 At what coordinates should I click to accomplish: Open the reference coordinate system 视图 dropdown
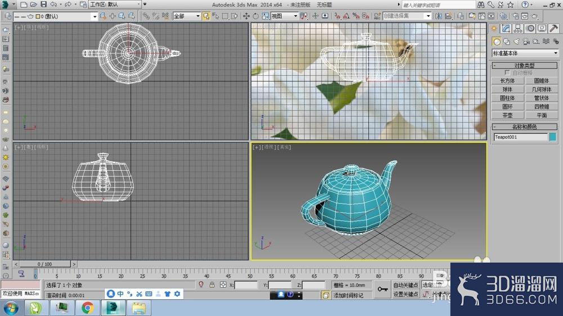(x=284, y=16)
